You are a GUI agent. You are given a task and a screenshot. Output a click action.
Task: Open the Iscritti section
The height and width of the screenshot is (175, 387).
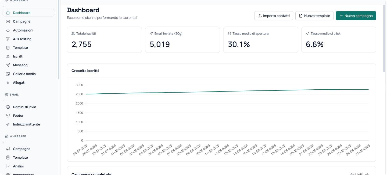tap(28, 56)
